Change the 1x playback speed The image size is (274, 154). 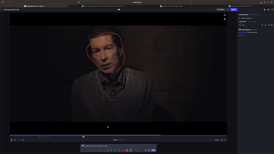tap(19, 140)
